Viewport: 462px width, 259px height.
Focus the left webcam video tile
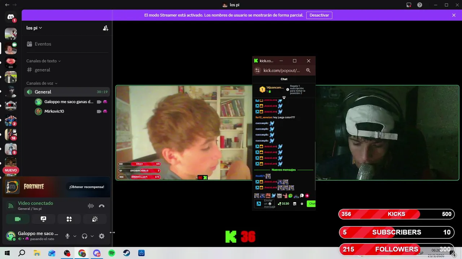(184, 133)
